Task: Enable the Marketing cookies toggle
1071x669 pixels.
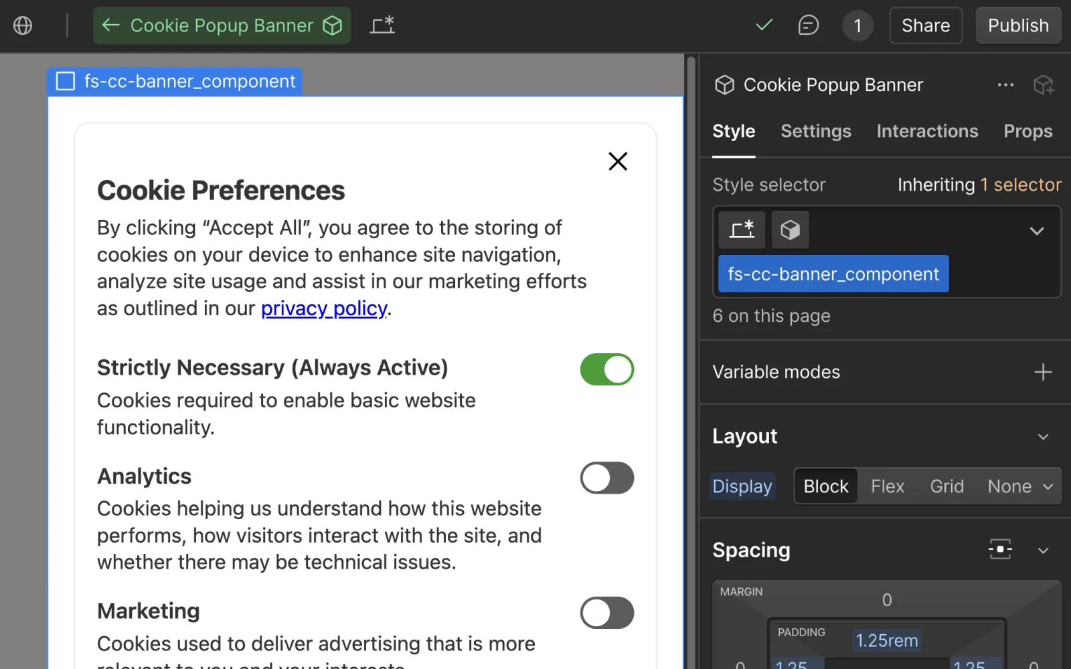Action: click(606, 613)
